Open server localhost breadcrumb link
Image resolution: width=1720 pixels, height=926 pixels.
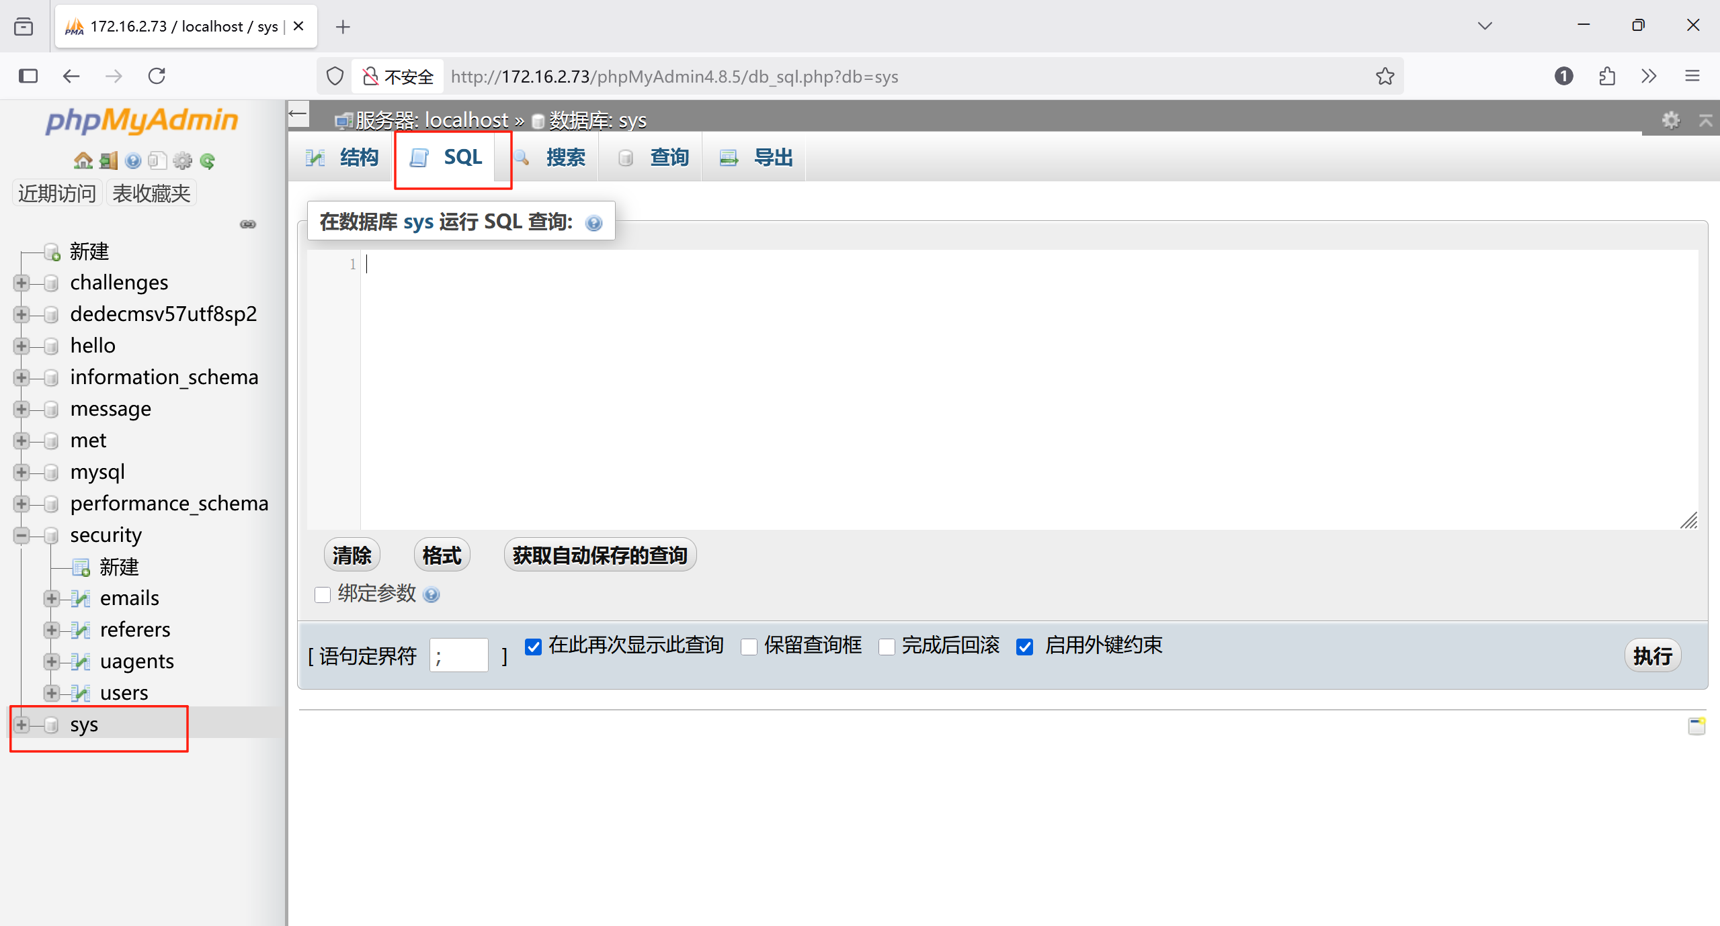(x=432, y=120)
